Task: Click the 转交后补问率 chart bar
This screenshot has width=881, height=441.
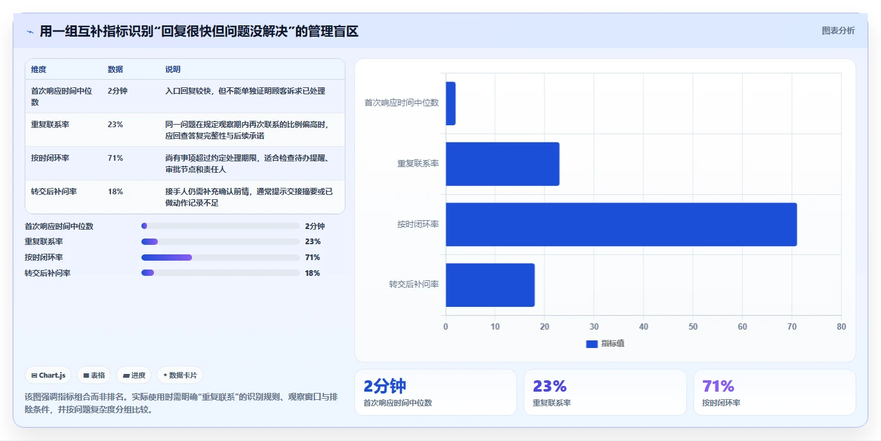Action: pos(491,285)
